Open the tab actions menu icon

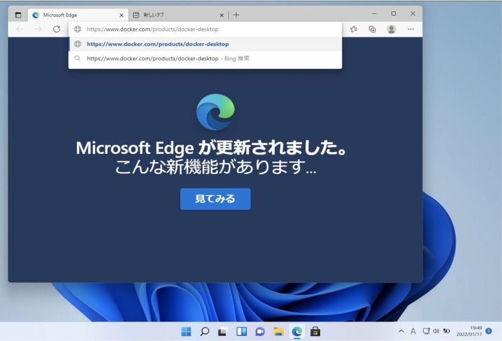18,15
